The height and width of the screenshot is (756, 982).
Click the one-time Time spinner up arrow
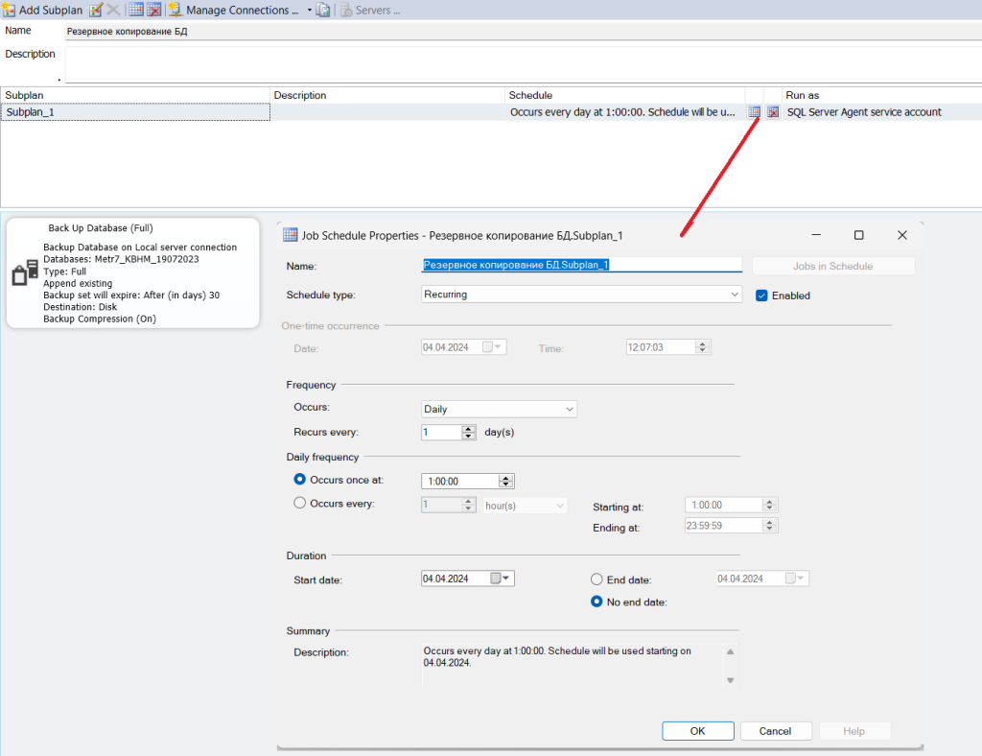[x=703, y=343]
